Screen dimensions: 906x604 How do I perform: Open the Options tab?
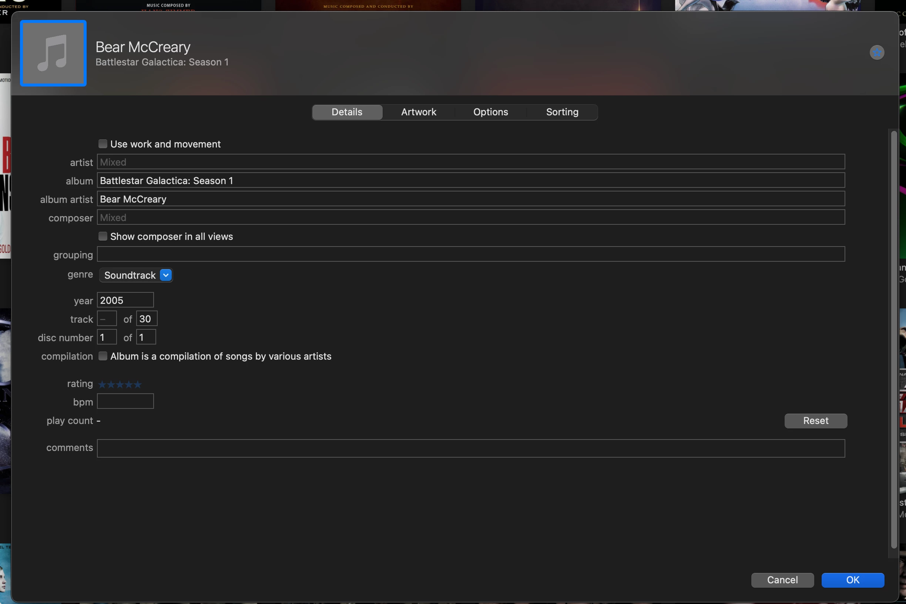click(x=490, y=112)
